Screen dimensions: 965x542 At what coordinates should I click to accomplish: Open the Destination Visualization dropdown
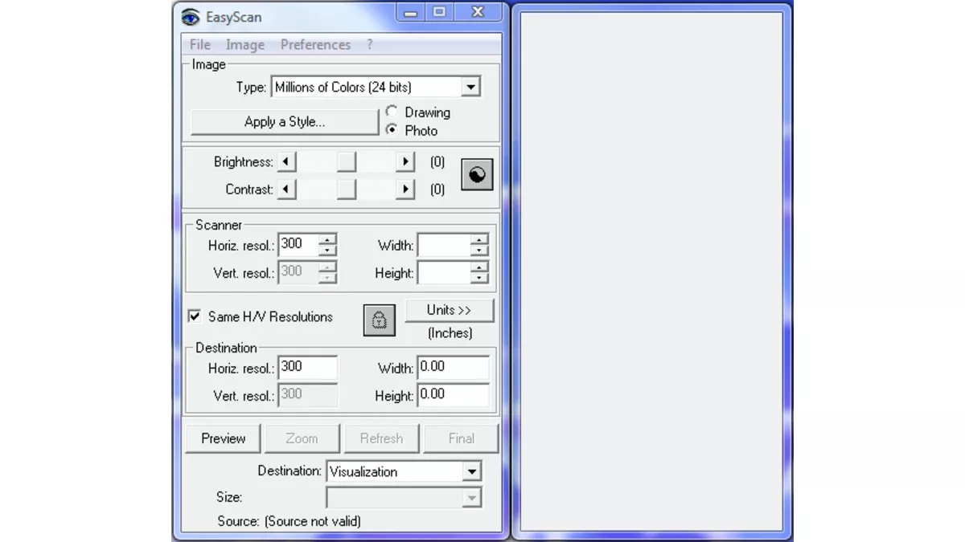473,471
